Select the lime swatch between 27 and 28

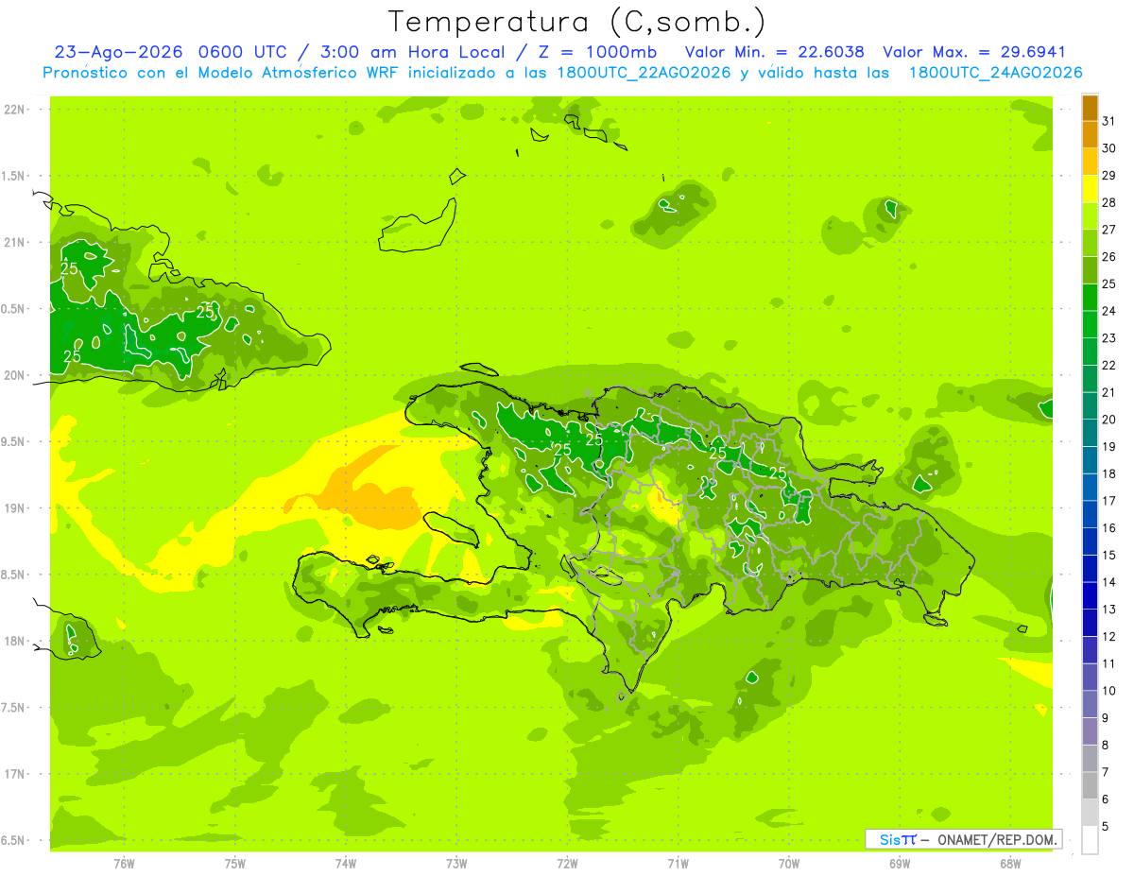(x=1090, y=216)
